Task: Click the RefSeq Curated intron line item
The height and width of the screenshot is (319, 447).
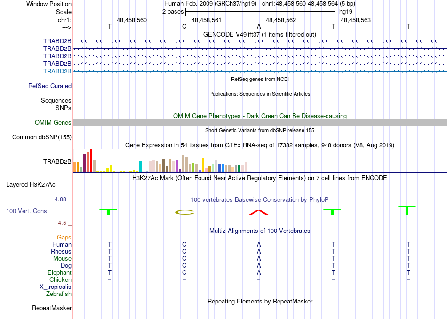Action: coord(260,86)
